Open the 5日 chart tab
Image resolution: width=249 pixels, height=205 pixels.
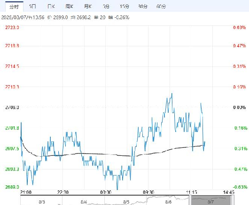coord(32,7)
